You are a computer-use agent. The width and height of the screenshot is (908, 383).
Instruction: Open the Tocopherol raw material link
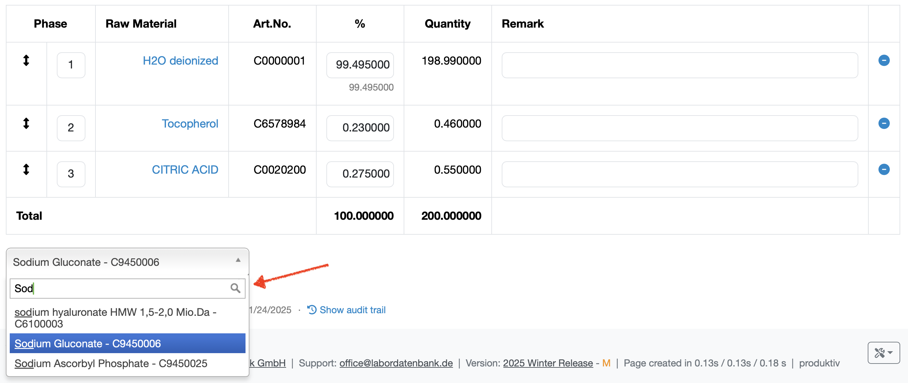coord(190,124)
